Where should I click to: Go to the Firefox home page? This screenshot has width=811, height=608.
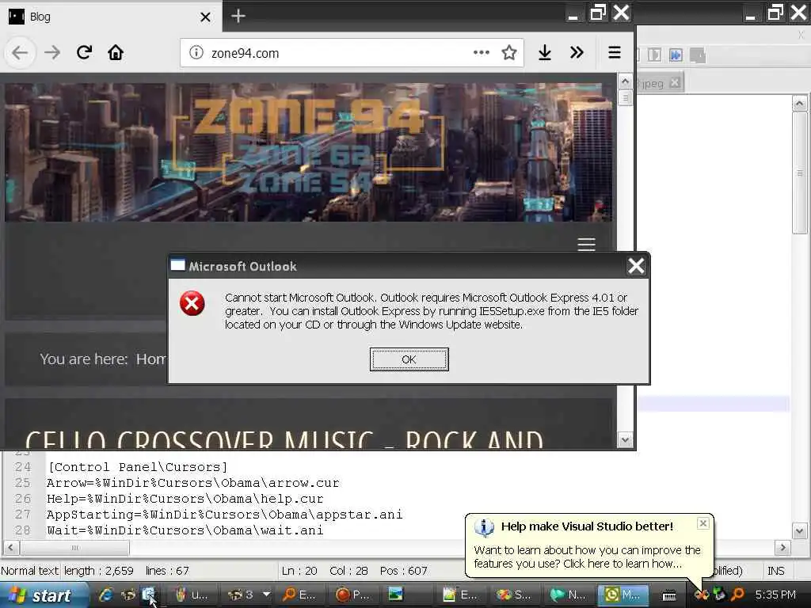click(x=116, y=53)
